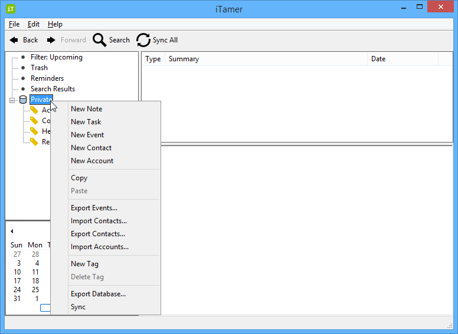This screenshot has width=458, height=334.
Task: Click the Search magnifier icon
Action: (x=100, y=40)
